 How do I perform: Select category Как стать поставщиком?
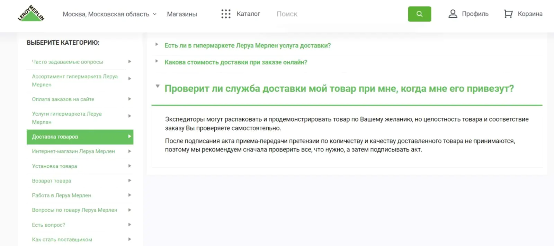tap(62, 239)
